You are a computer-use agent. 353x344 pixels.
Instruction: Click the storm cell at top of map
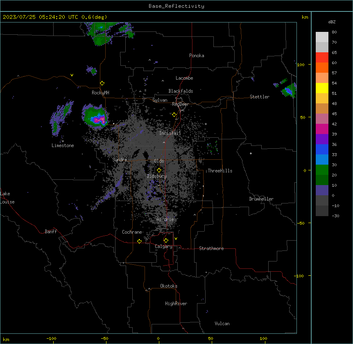pyautogui.click(x=101, y=34)
